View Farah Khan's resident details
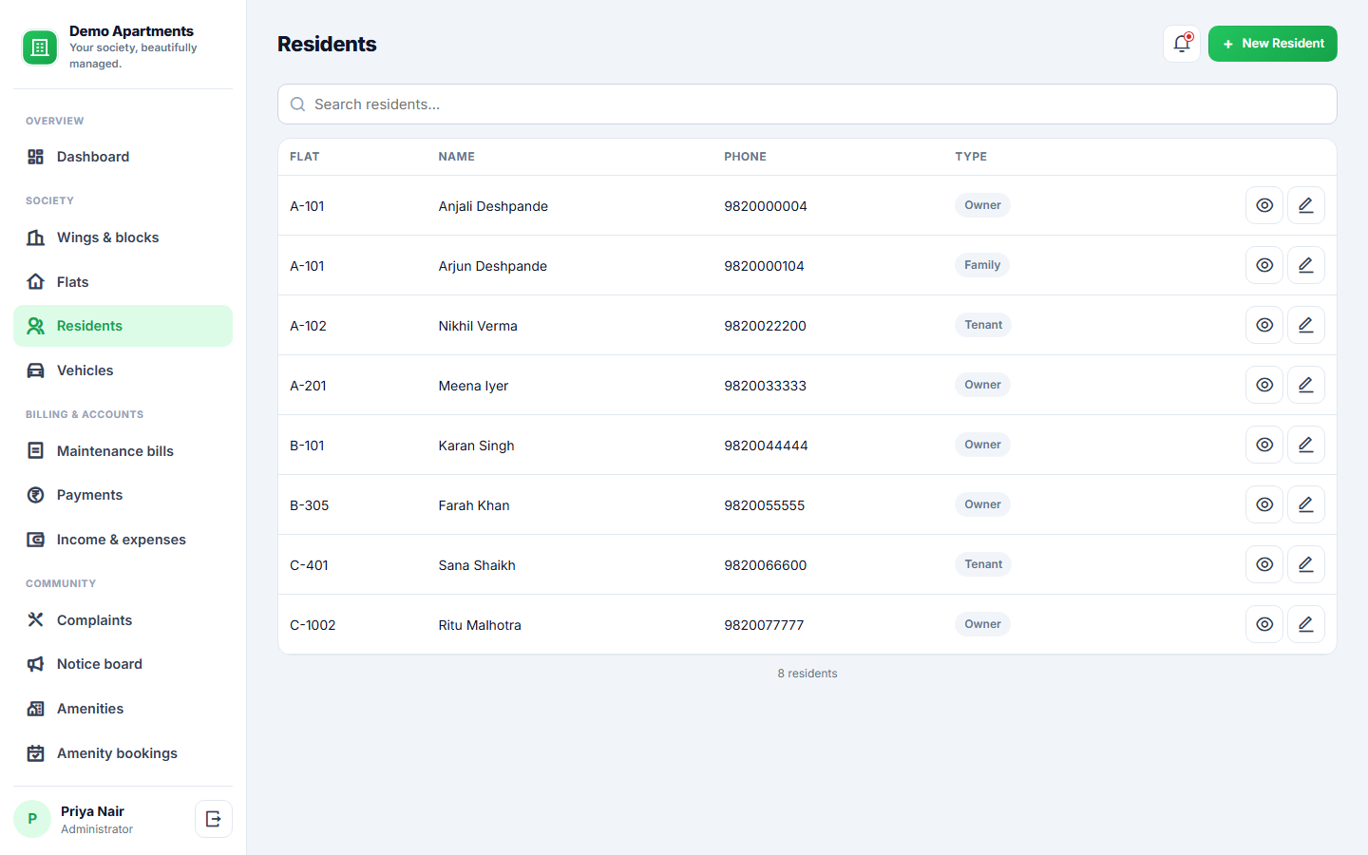This screenshot has height=855, width=1368. 1264,504
